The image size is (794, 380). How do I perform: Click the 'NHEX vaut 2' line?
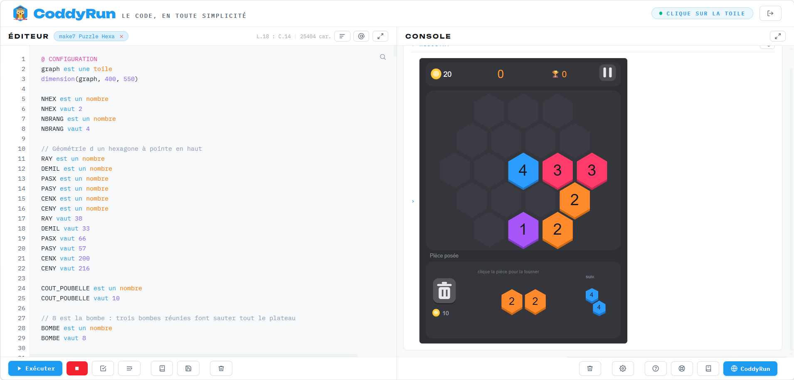pos(62,109)
